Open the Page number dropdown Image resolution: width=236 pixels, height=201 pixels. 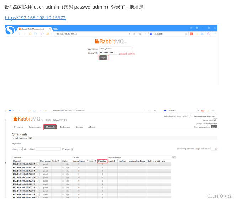20,149
